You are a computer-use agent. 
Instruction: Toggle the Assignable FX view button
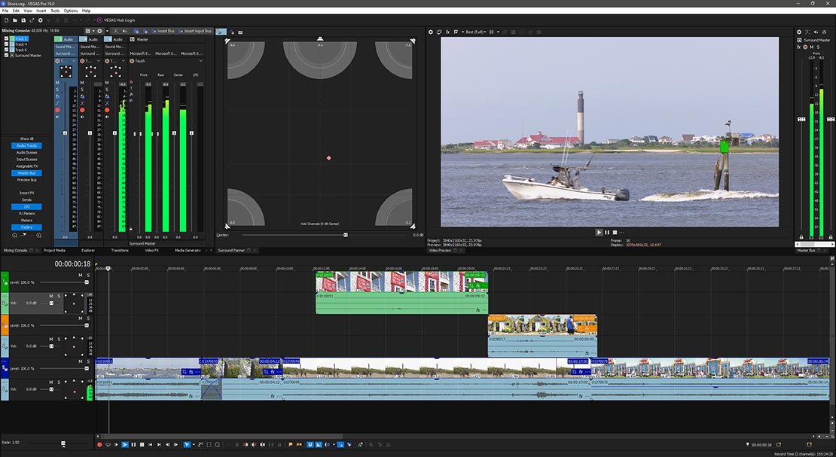[26, 166]
